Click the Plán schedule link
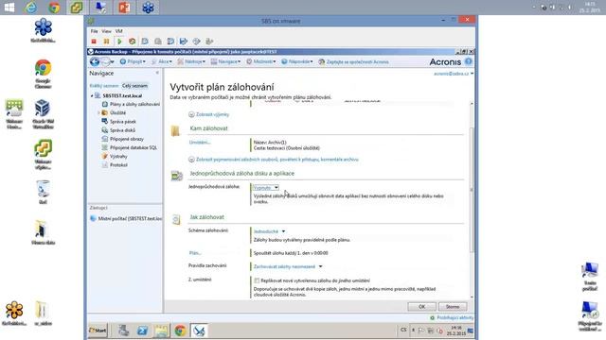 195,253
